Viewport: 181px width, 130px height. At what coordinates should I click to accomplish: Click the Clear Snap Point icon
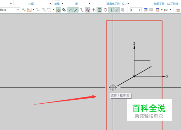pos(64,10)
